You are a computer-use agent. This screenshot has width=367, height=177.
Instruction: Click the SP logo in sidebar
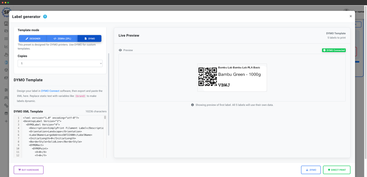point(6,12)
